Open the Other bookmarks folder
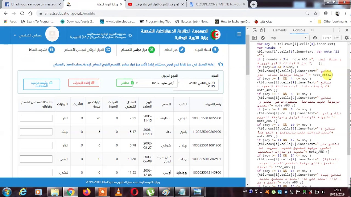This screenshot has height=197, width=351. pos(333,21)
